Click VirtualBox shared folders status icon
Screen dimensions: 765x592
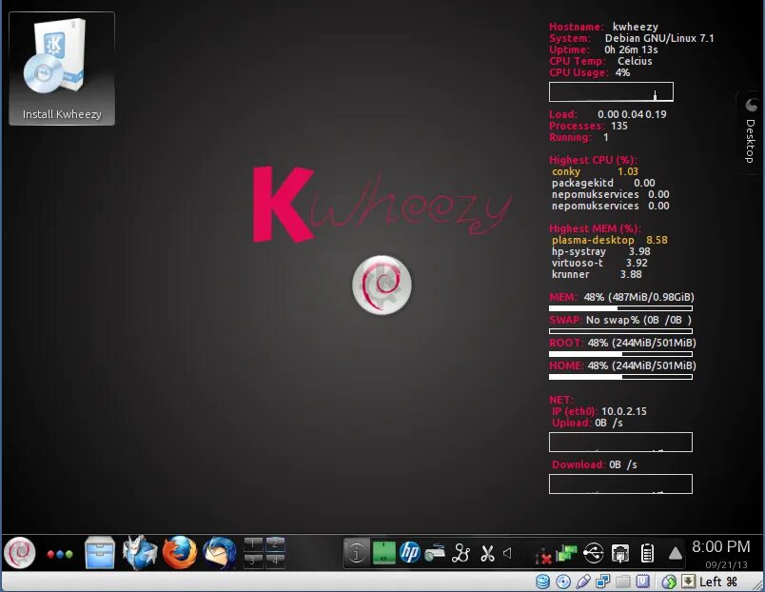click(x=622, y=582)
